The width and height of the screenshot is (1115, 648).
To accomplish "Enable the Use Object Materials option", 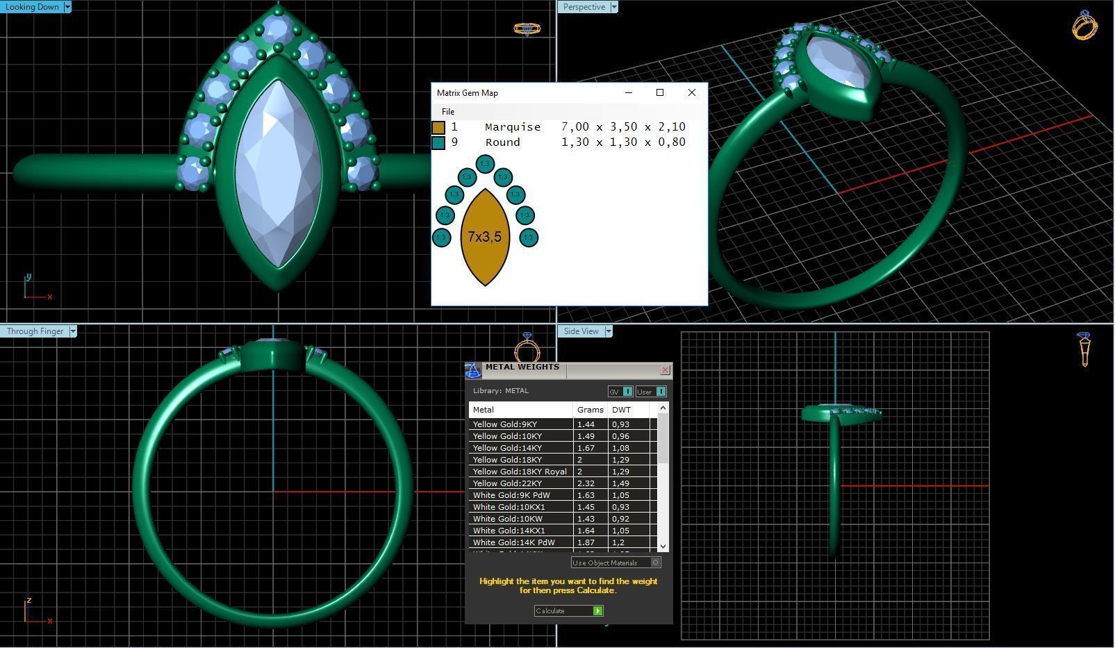I will pos(616,563).
